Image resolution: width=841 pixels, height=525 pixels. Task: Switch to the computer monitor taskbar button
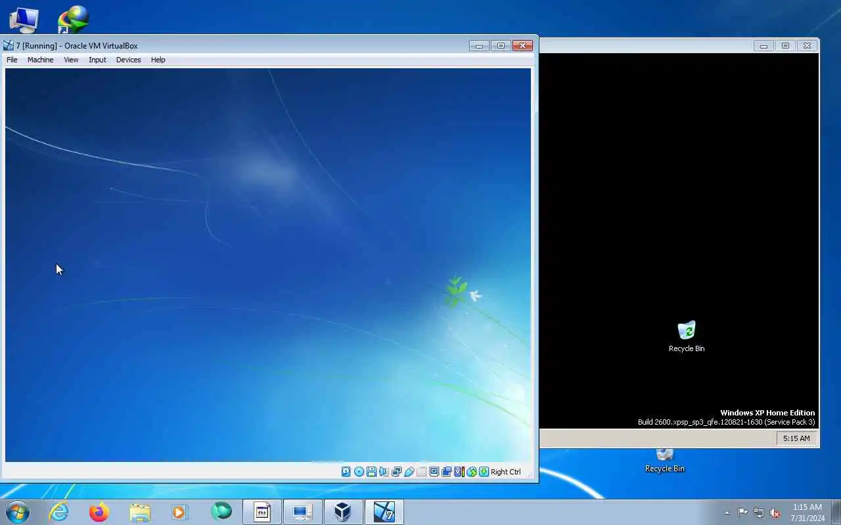point(302,512)
